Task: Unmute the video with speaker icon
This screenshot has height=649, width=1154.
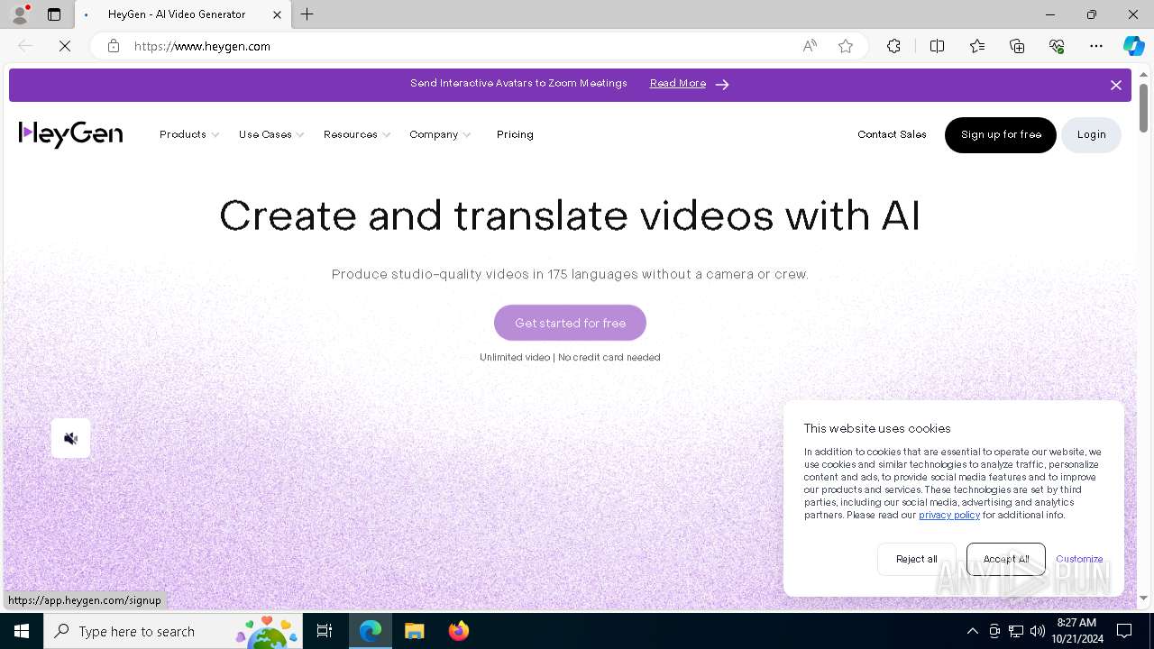Action: pos(70,438)
